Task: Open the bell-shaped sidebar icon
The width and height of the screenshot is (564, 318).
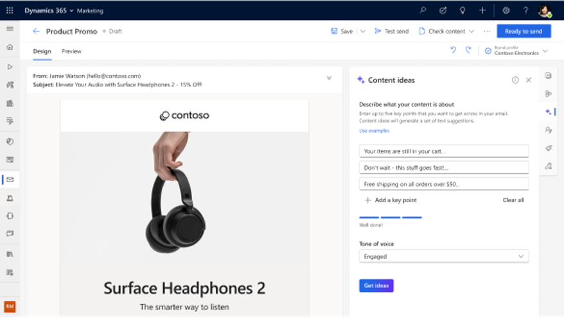Action: click(10, 198)
